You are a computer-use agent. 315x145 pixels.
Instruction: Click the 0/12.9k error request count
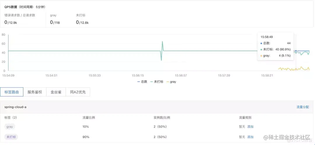pyautogui.click(x=11, y=22)
